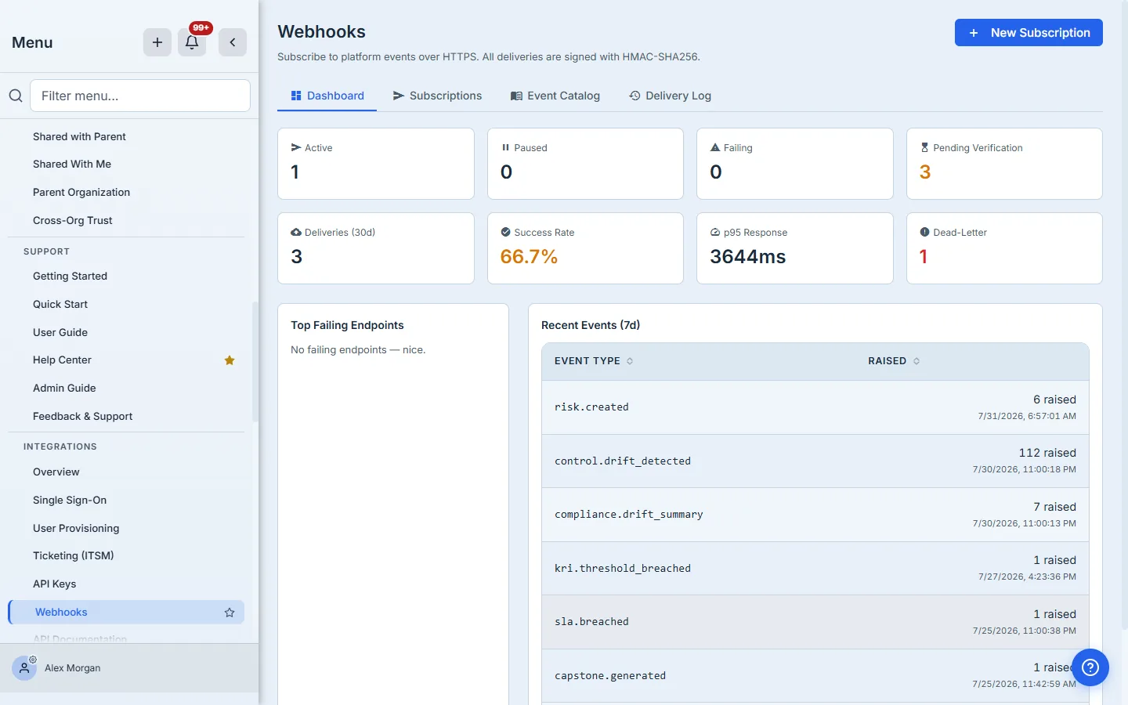
Task: Collapse the sidebar menu with chevron button
Action: tap(233, 42)
